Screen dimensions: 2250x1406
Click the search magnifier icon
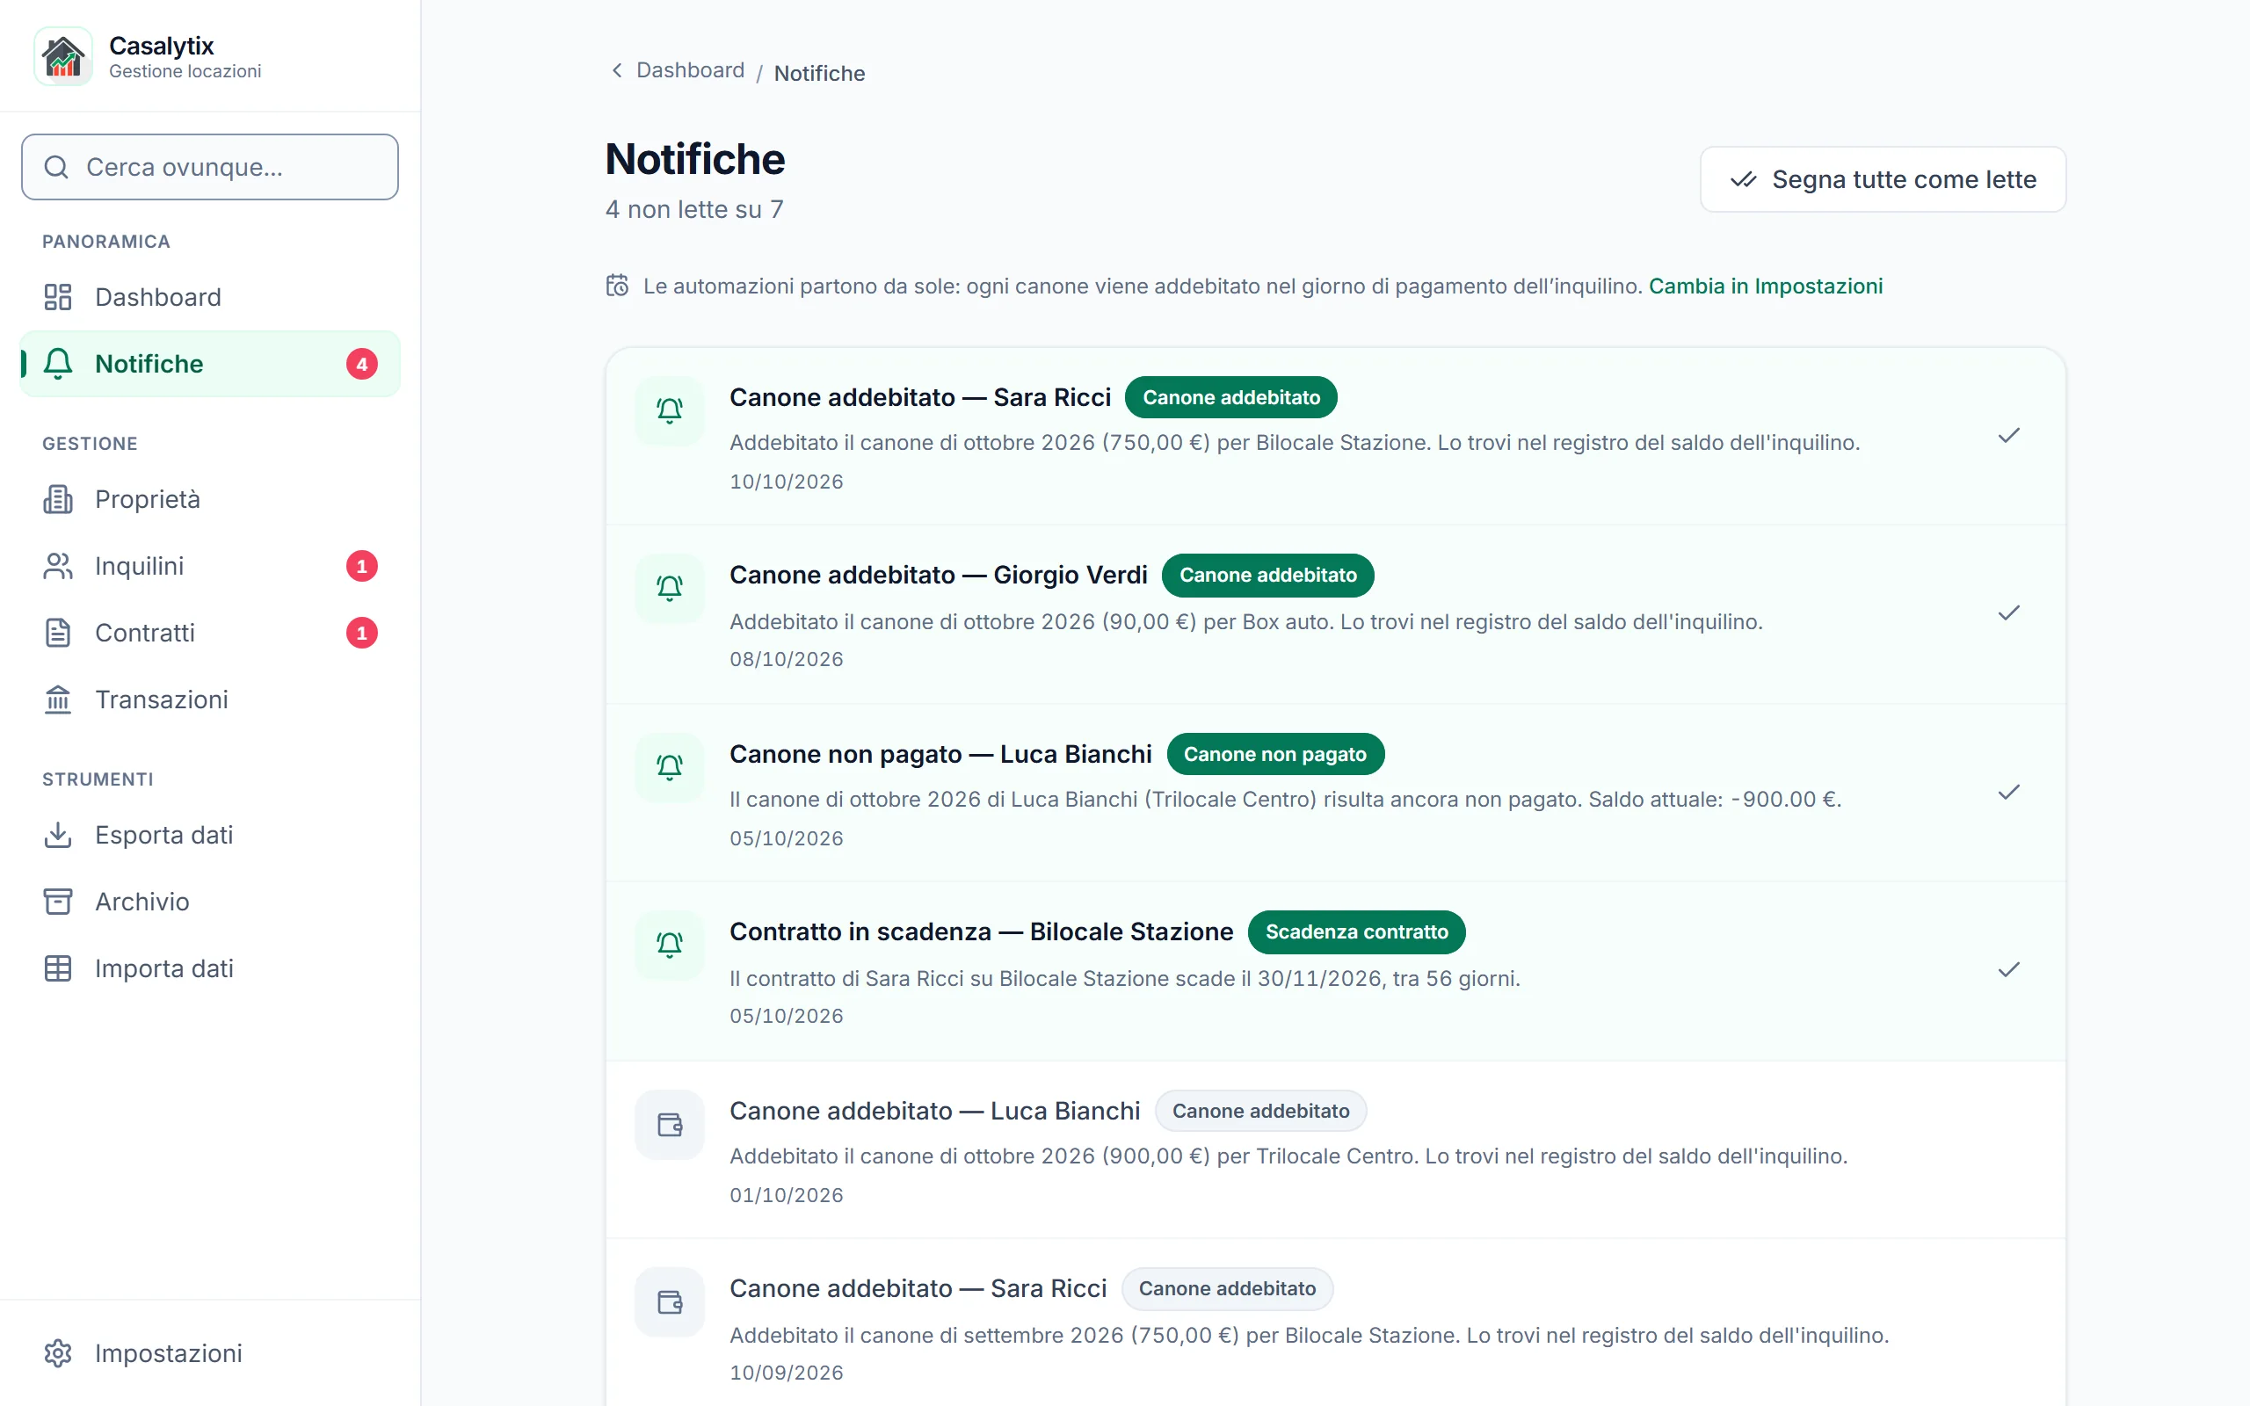point(57,167)
